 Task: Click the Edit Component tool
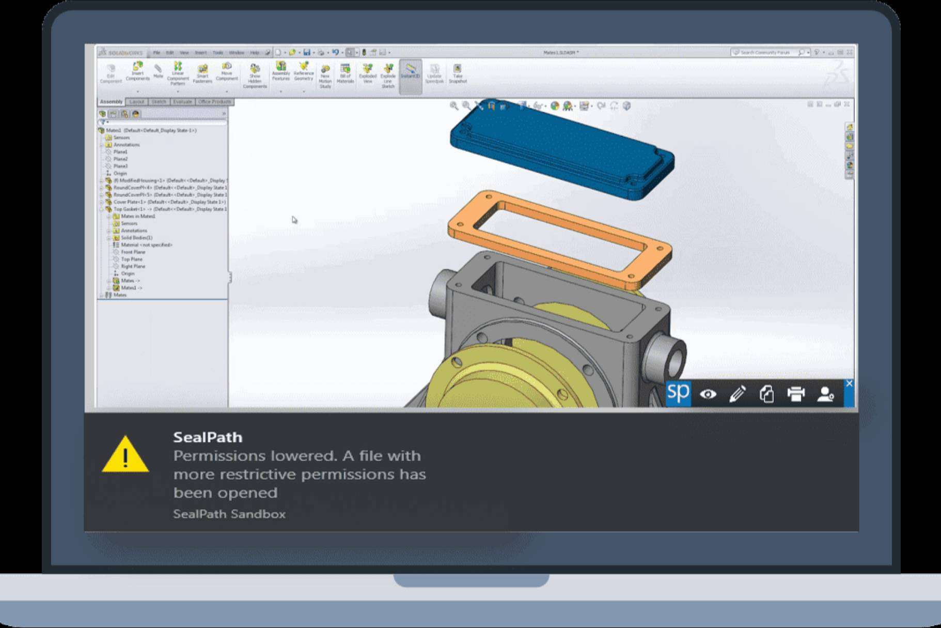click(111, 74)
